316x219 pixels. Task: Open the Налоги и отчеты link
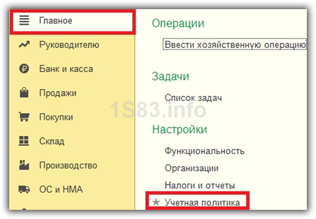point(200,185)
